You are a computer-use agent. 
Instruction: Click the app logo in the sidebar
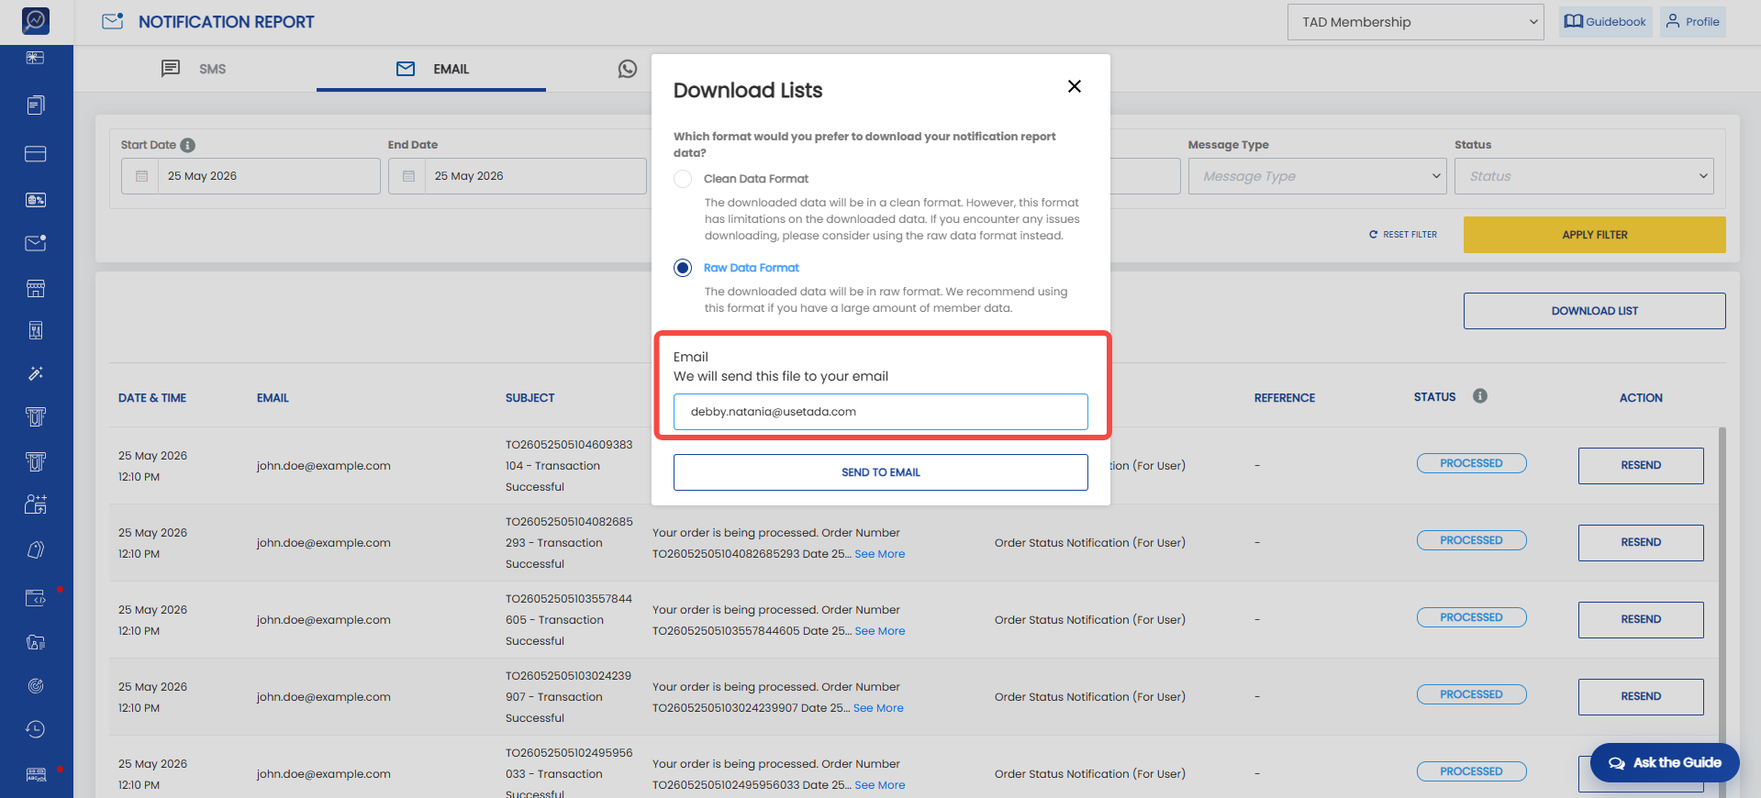tap(36, 20)
